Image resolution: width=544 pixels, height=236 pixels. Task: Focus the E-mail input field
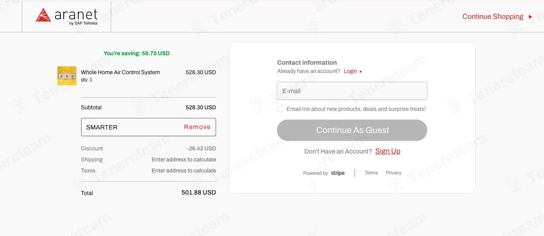click(x=352, y=91)
